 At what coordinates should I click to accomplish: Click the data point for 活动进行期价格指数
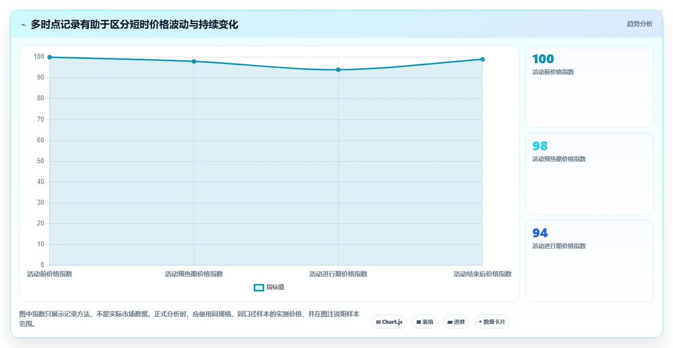coord(338,70)
